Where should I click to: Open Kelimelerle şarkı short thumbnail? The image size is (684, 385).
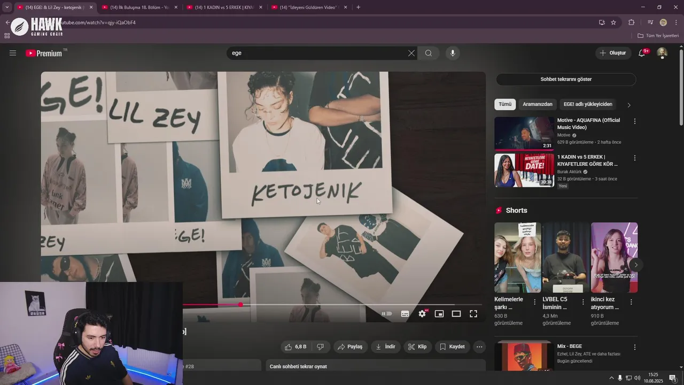[517, 257]
